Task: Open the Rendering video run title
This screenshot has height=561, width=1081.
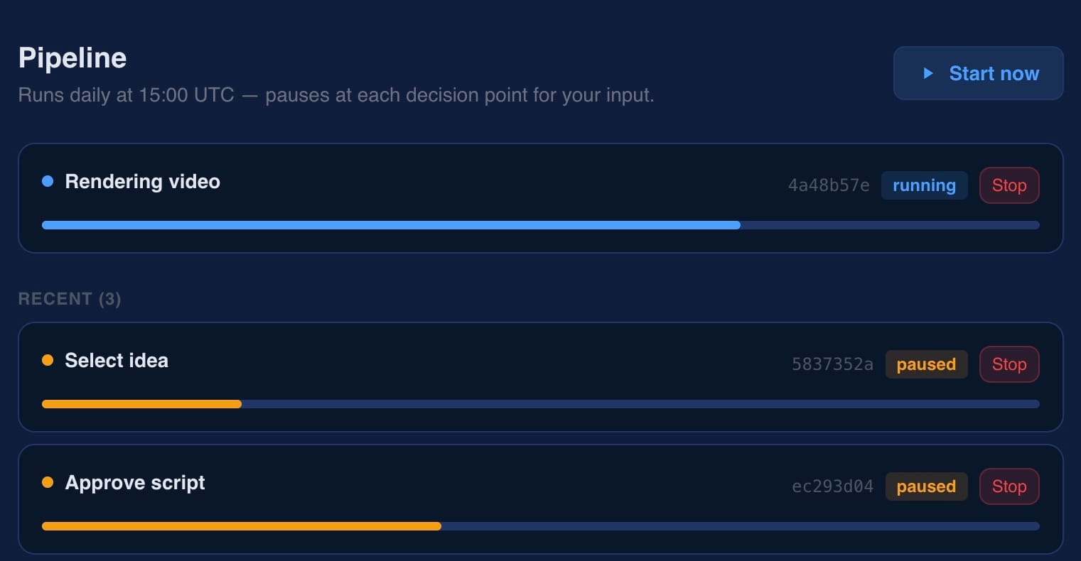Action: pos(142,182)
